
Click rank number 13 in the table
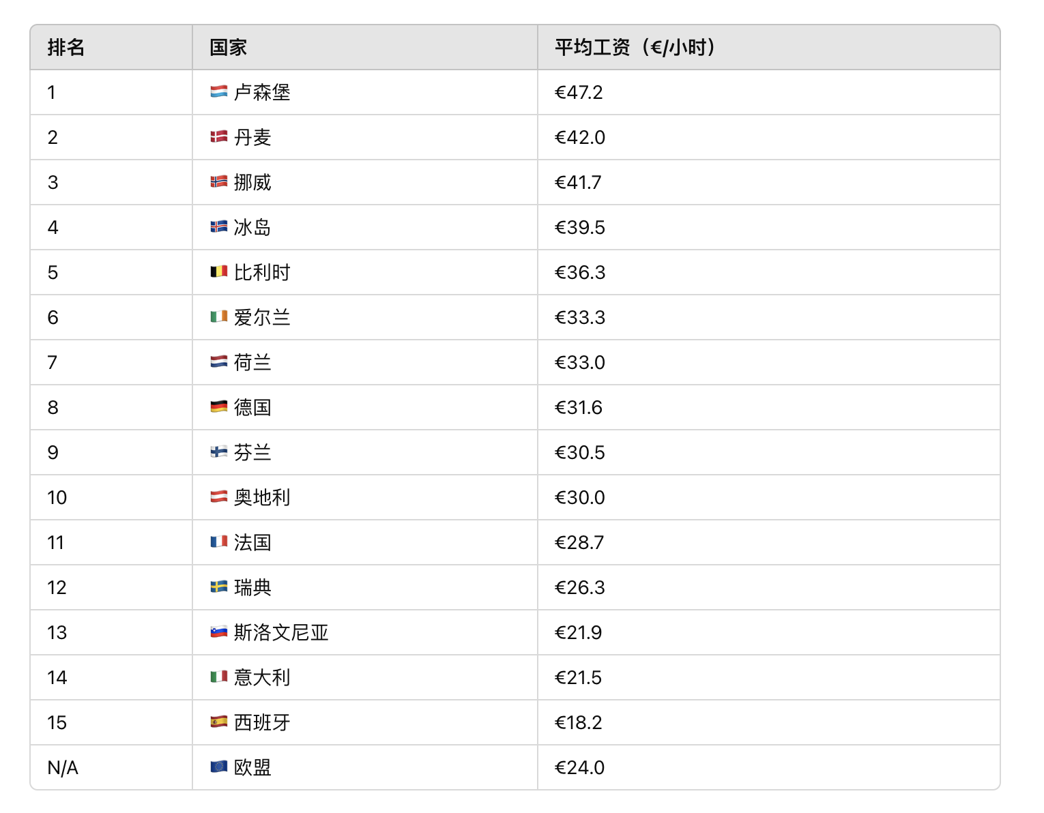tap(57, 632)
